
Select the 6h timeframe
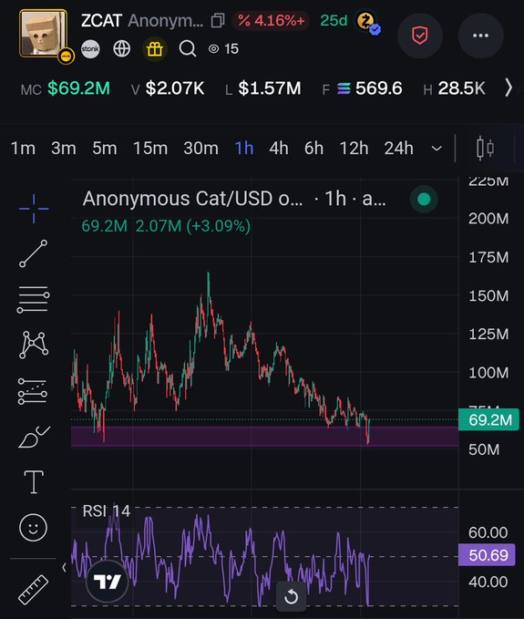pos(313,149)
